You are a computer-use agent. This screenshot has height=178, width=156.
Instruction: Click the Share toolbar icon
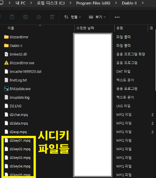tap(39, 17)
